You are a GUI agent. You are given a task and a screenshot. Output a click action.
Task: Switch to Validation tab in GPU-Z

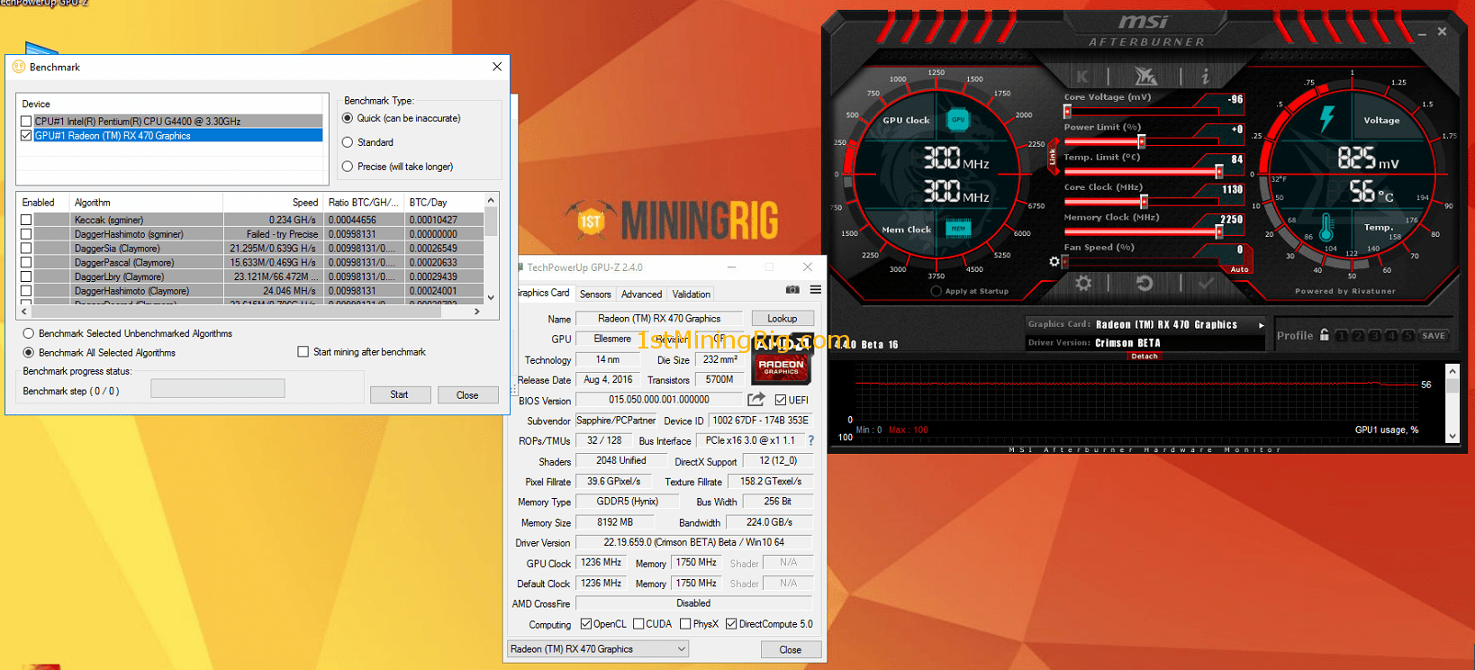[692, 294]
